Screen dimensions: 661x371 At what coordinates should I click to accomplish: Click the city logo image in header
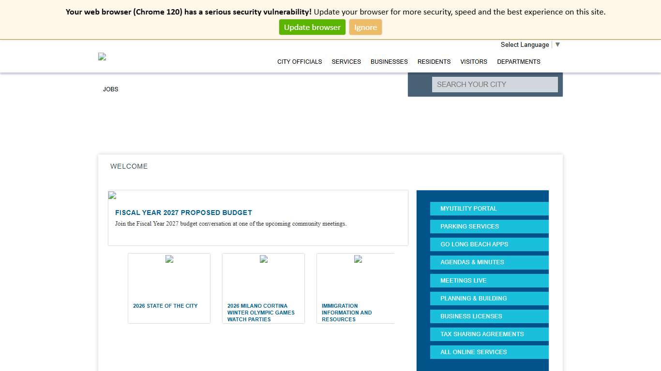click(x=102, y=57)
